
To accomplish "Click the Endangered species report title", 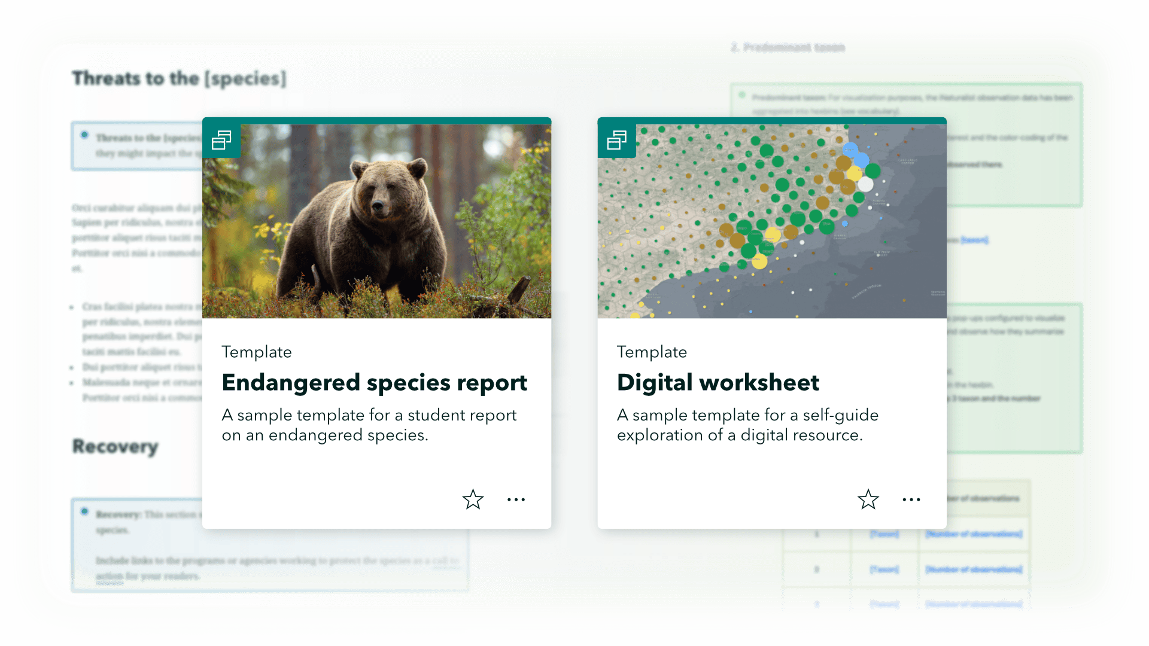I will 374,383.
